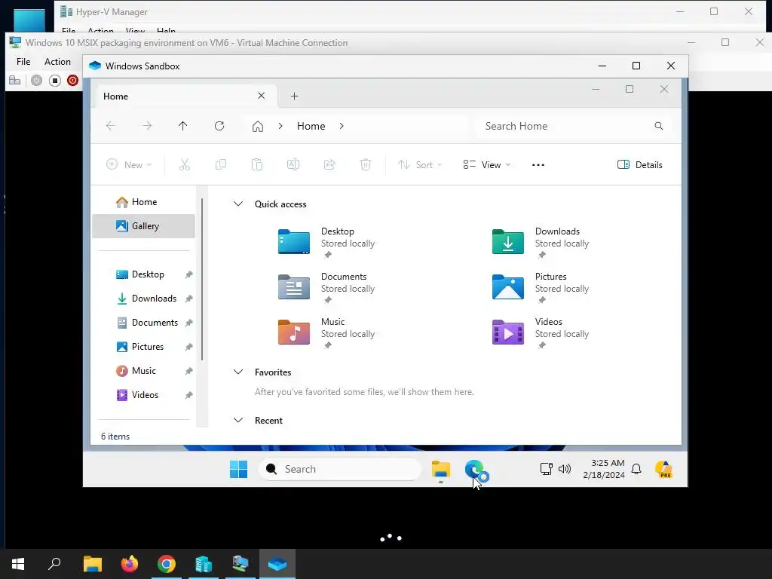This screenshot has height=579, width=772.
Task: Click the search magnifier in Search Home
Action: pyautogui.click(x=659, y=126)
